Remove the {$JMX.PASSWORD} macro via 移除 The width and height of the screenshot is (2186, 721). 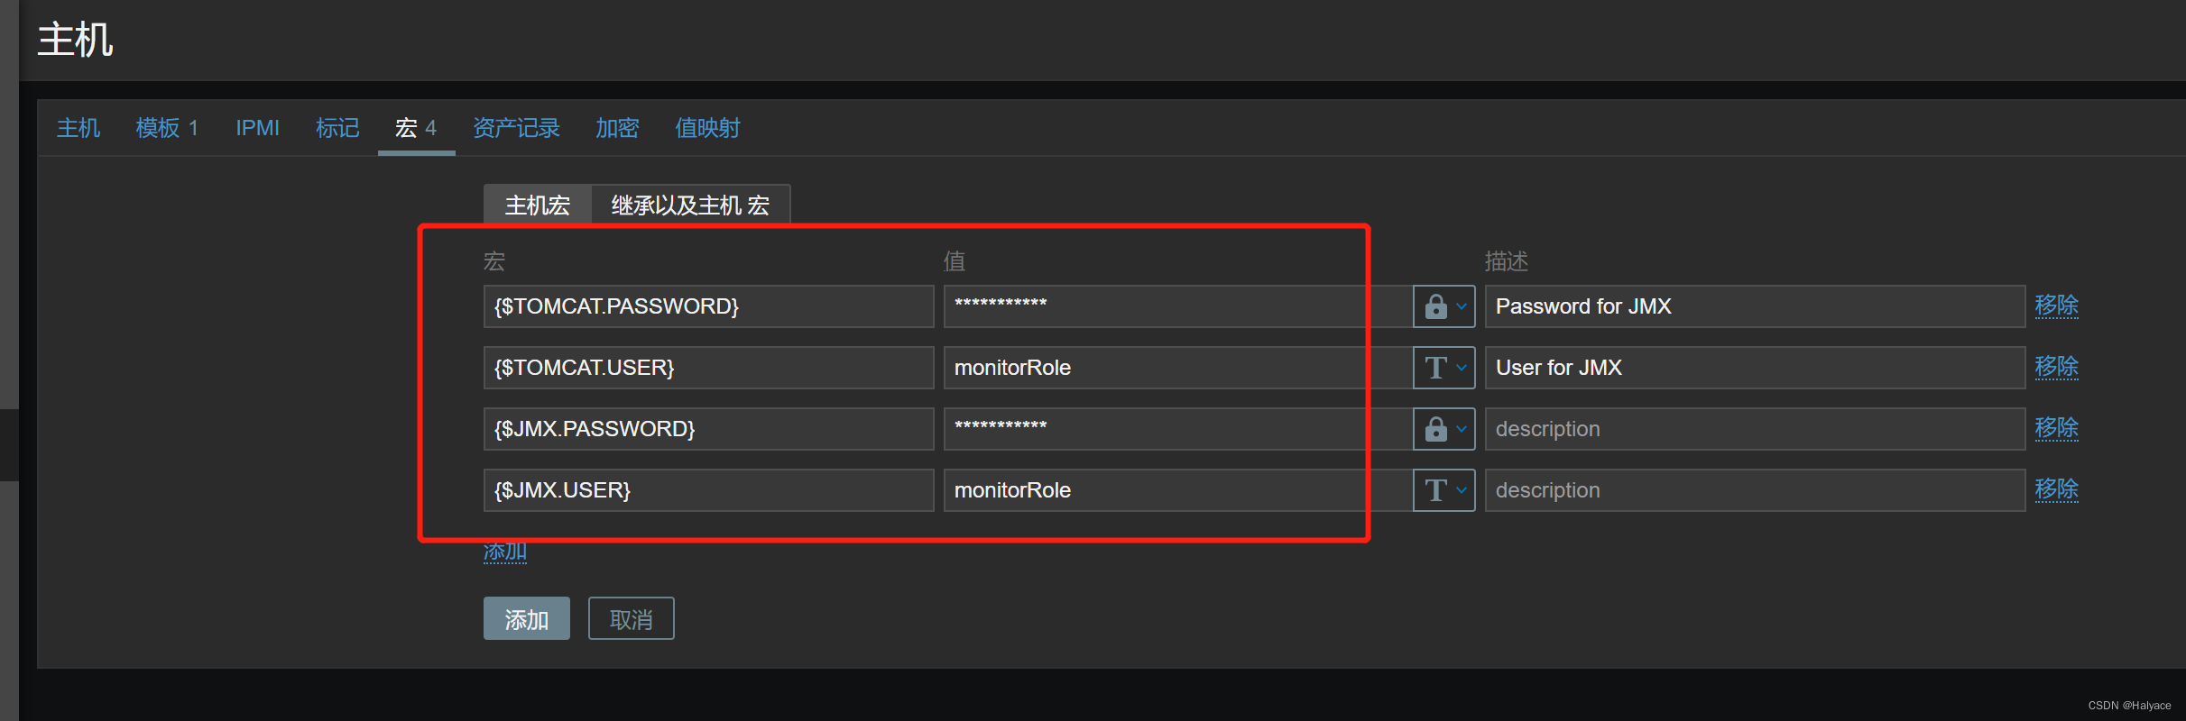2056,428
